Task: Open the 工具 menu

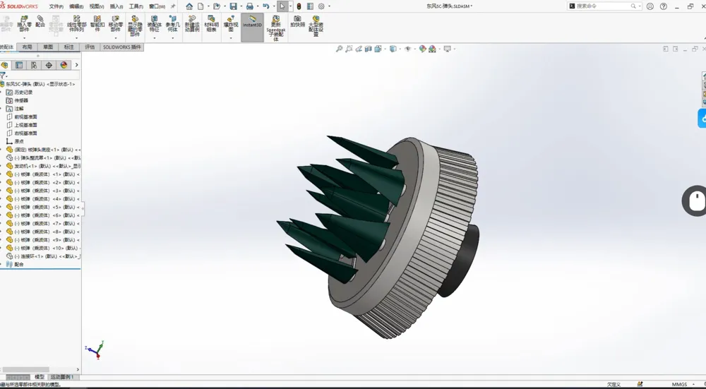Action: point(136,6)
